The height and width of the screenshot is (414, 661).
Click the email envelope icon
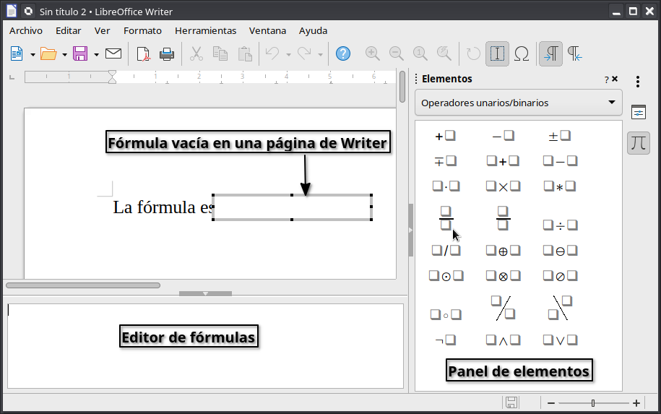pyautogui.click(x=113, y=53)
